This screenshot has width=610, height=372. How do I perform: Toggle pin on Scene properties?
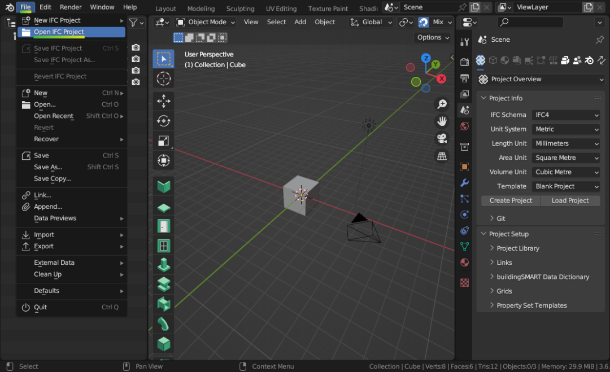[599, 40]
